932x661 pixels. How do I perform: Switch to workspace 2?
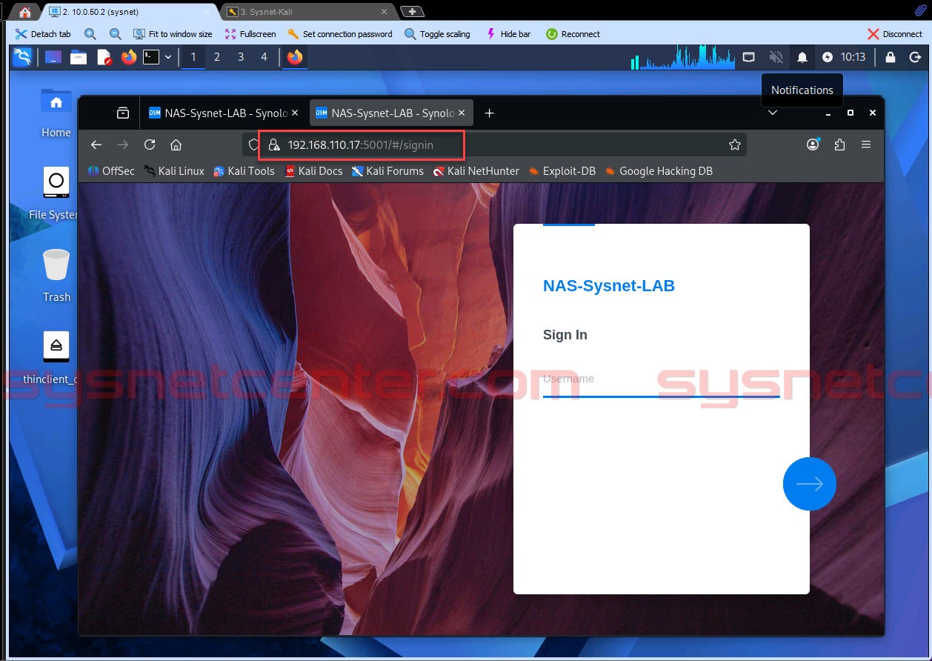coord(217,57)
